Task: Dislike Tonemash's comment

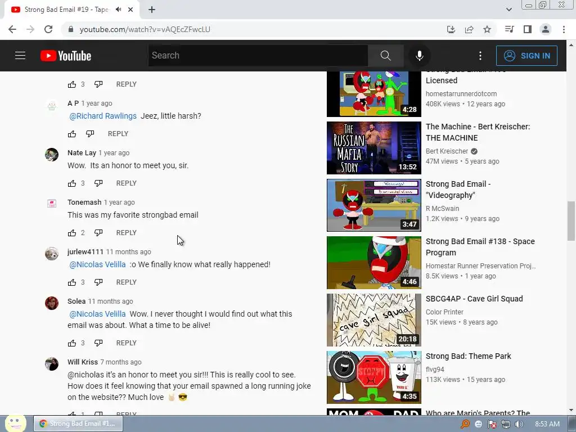Action: [98, 233]
